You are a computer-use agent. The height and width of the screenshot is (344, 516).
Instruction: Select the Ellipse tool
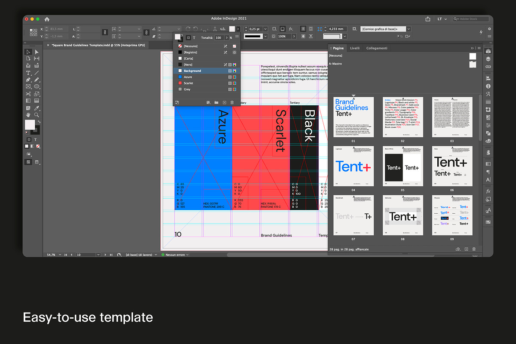pos(37,87)
